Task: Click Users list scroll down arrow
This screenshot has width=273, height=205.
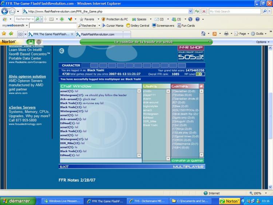Action: tap(168, 158)
